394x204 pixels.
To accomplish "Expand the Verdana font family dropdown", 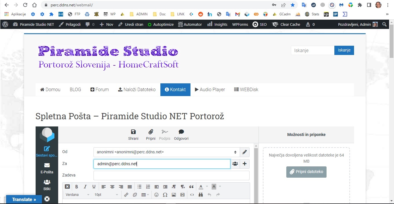I will coord(78,195).
